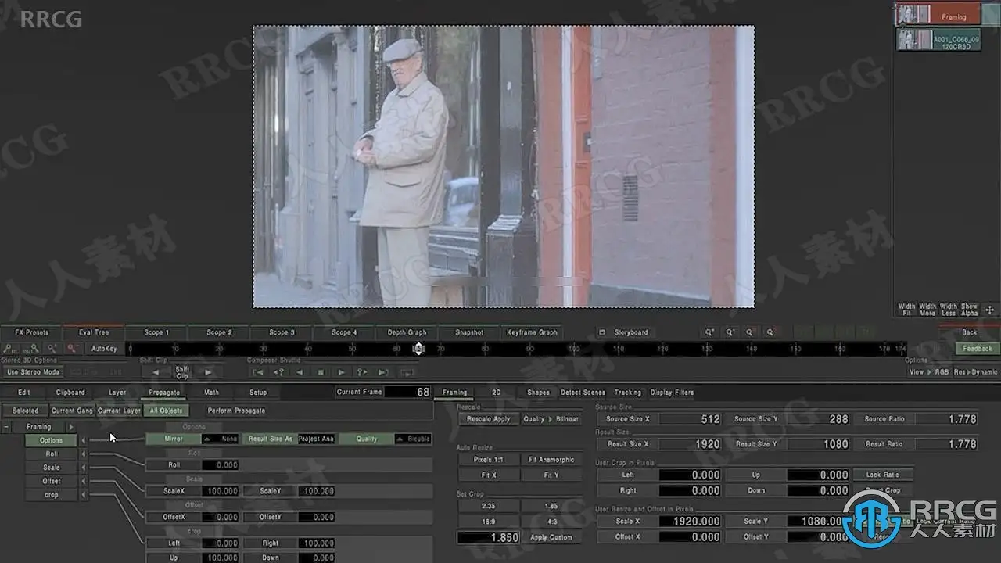Image resolution: width=1001 pixels, height=563 pixels.
Task: Click the play forward shuttle button
Action: point(342,372)
